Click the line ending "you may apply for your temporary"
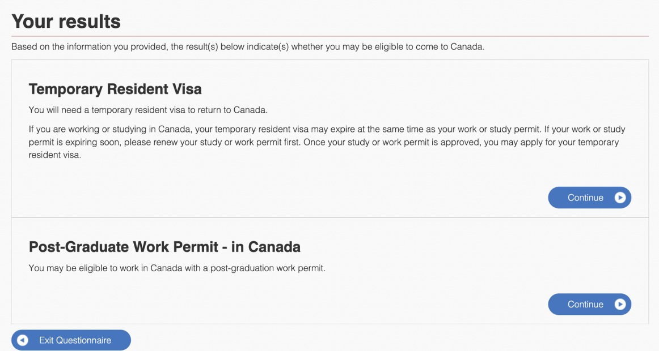659x351 pixels. 323,142
